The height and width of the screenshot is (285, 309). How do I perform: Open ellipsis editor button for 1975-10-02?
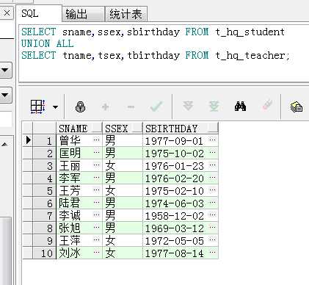coord(213,153)
